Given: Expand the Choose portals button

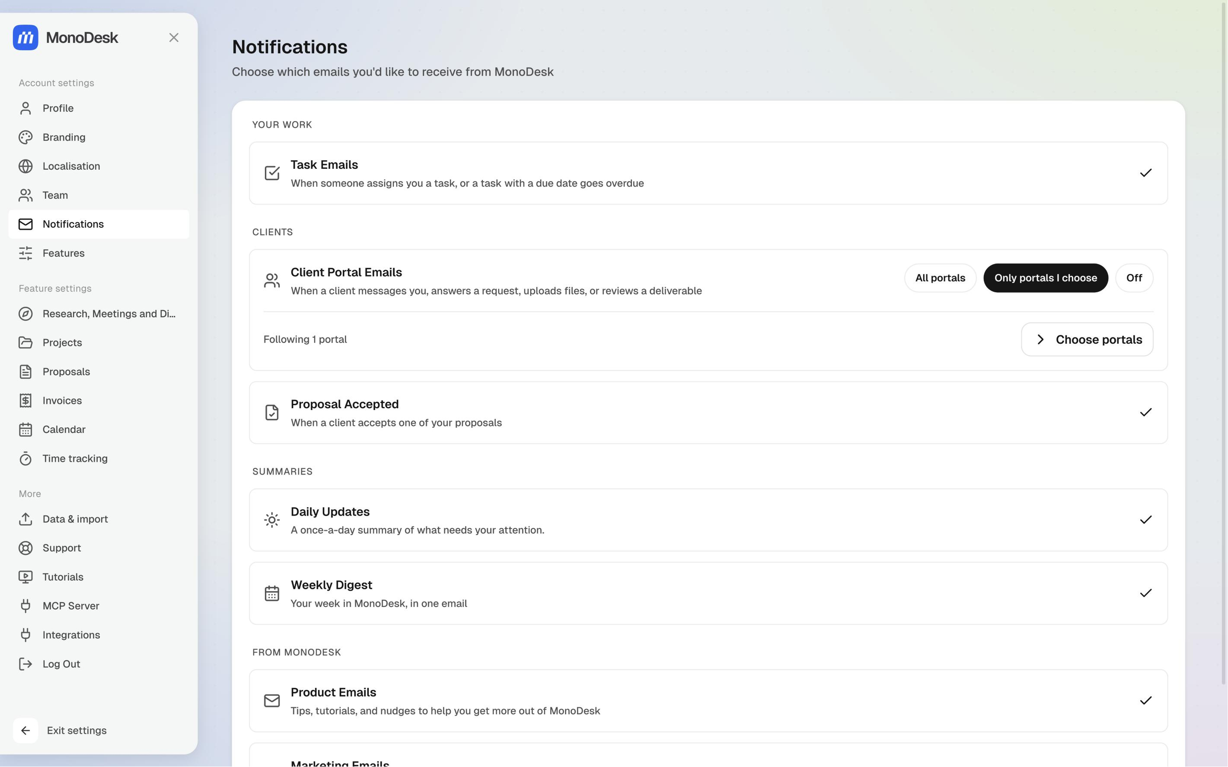Looking at the screenshot, I should pos(1087,339).
